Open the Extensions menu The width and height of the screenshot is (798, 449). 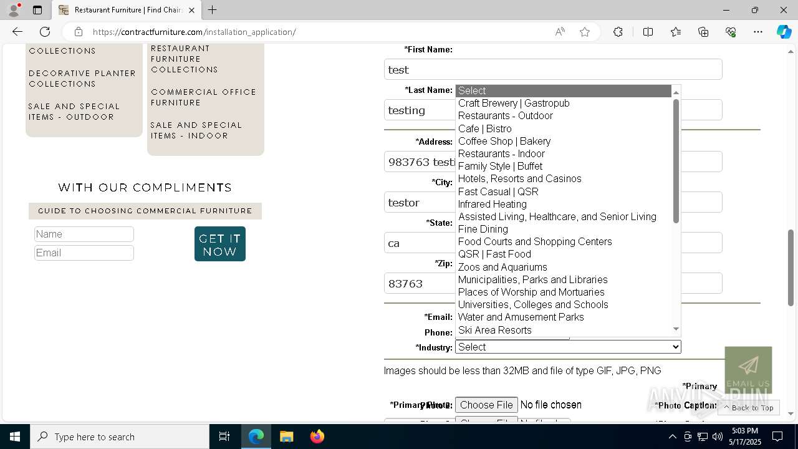[618, 32]
